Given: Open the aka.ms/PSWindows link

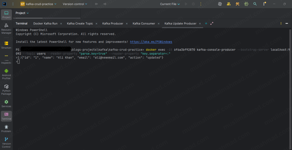Looking at the screenshot, I should click(x=151, y=42).
